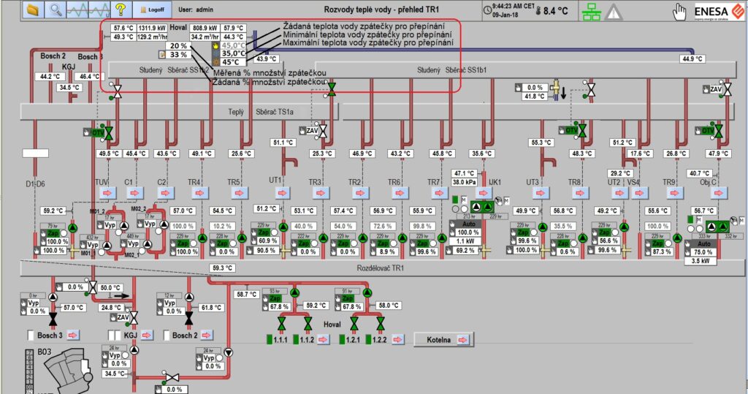
Task: Toggle the first KGJ checkbox
Action: (111, 336)
